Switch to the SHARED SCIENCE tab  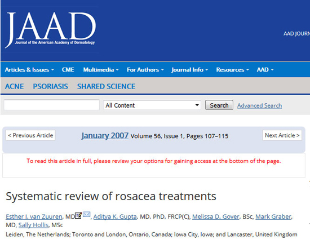(x=106, y=86)
